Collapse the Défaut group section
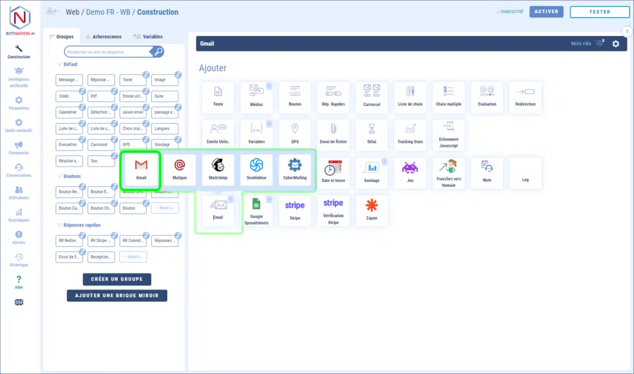Screen dimensions: 634x374 59,64
